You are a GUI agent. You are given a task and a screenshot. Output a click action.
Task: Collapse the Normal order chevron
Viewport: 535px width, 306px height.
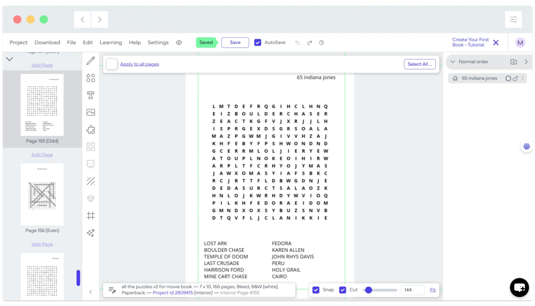point(453,62)
